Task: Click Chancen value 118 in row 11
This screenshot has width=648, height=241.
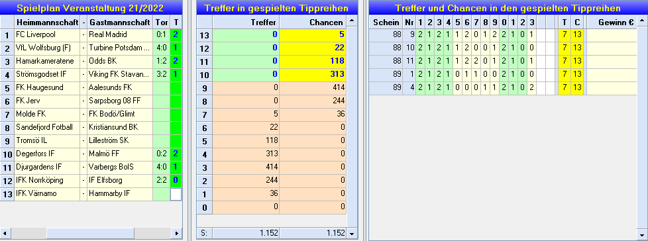Action: (x=313, y=62)
